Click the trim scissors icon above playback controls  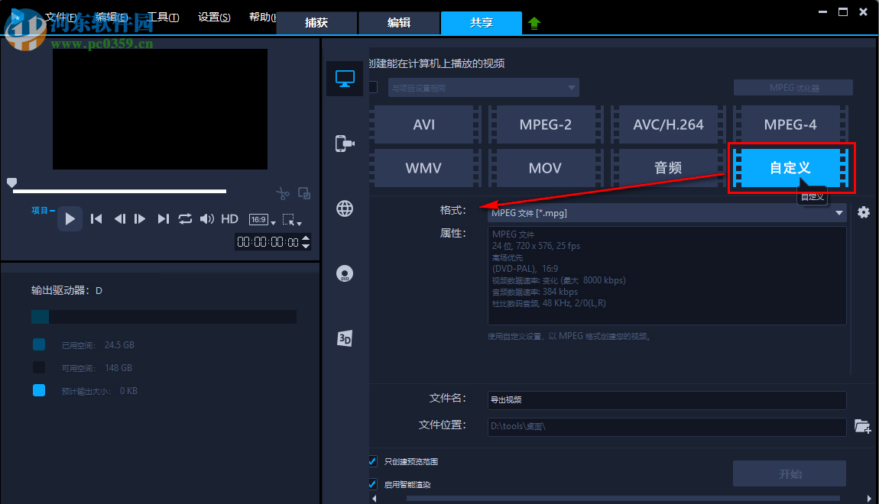coord(283,193)
